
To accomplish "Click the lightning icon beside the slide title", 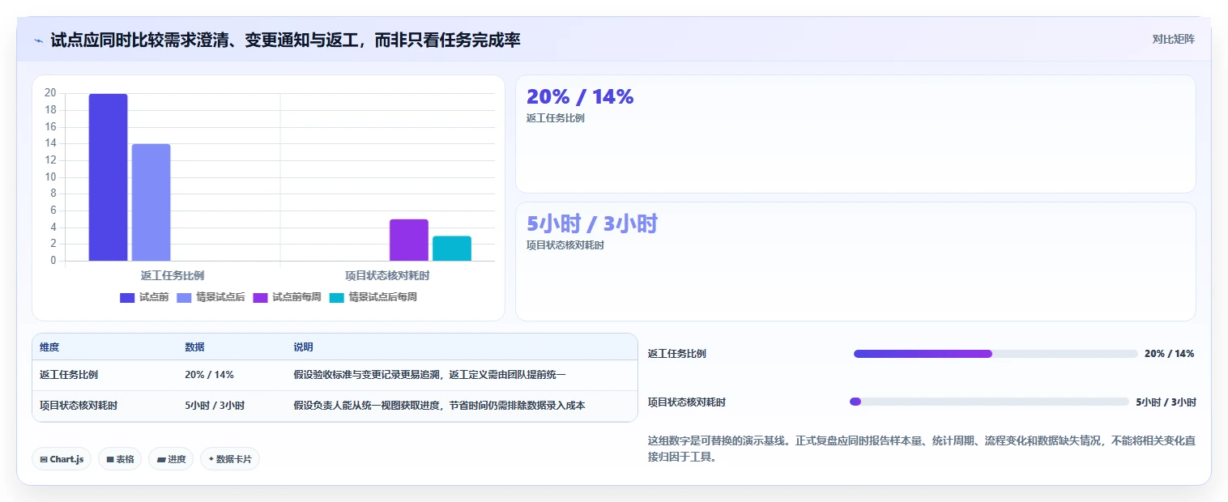I will click(38, 40).
